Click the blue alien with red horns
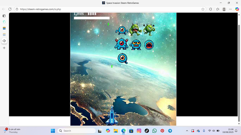Viewport: 241px width, 135px height. coord(121,44)
